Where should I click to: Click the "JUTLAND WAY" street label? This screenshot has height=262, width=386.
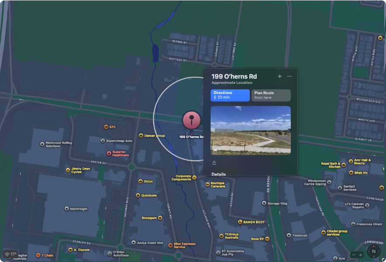(206, 218)
